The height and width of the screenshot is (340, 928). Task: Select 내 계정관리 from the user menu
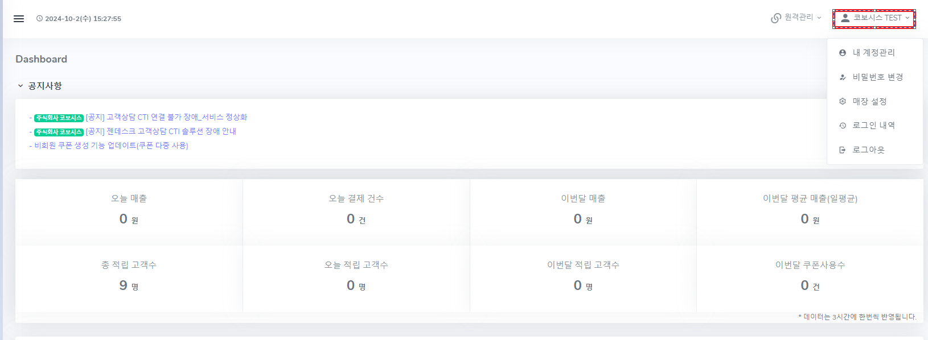pos(873,53)
